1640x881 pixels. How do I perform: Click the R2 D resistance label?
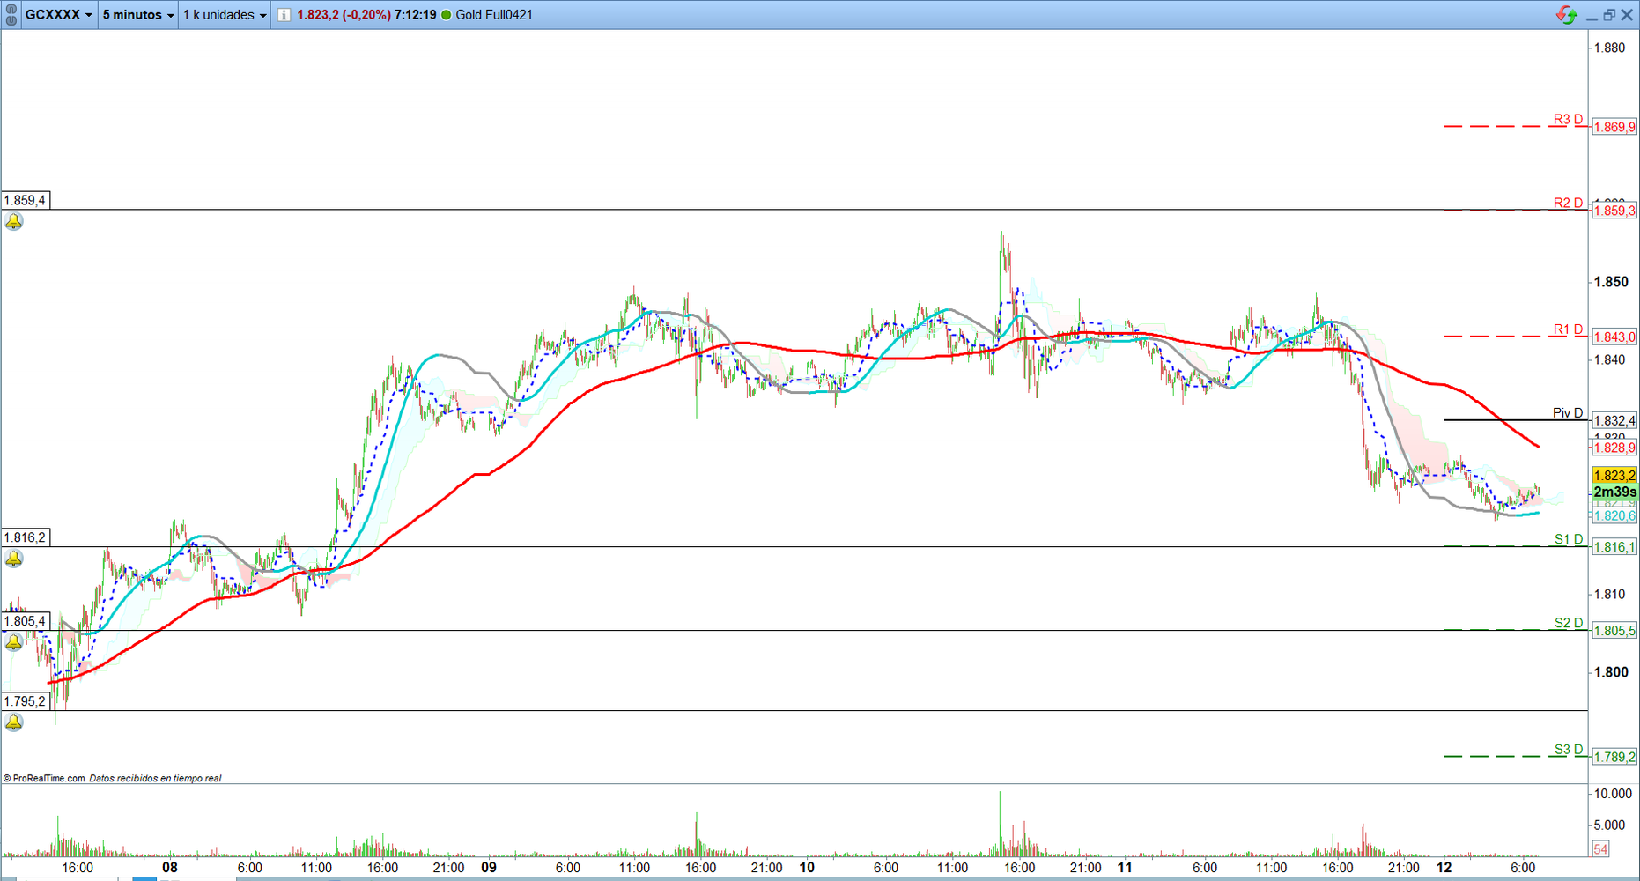point(1568,203)
